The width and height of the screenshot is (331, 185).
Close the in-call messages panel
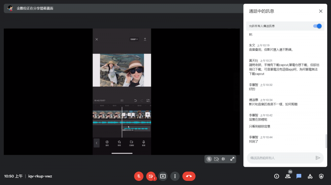coord(321,11)
